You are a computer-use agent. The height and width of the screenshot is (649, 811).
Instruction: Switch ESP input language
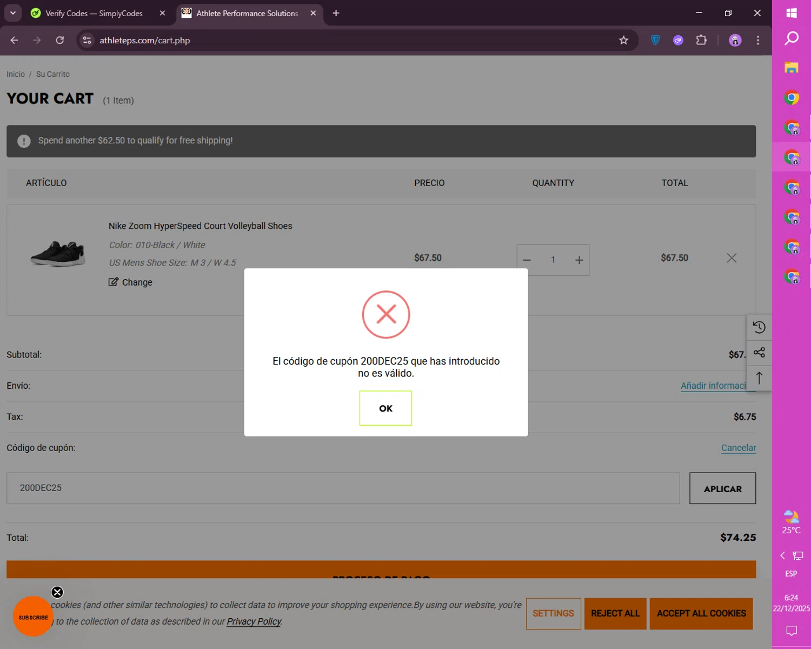click(791, 573)
